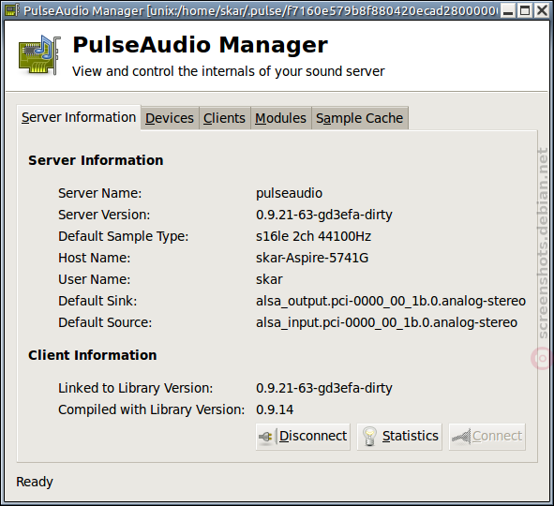The height and width of the screenshot is (506, 554).
Task: Click the greyed Connect cable icon
Action: click(461, 437)
